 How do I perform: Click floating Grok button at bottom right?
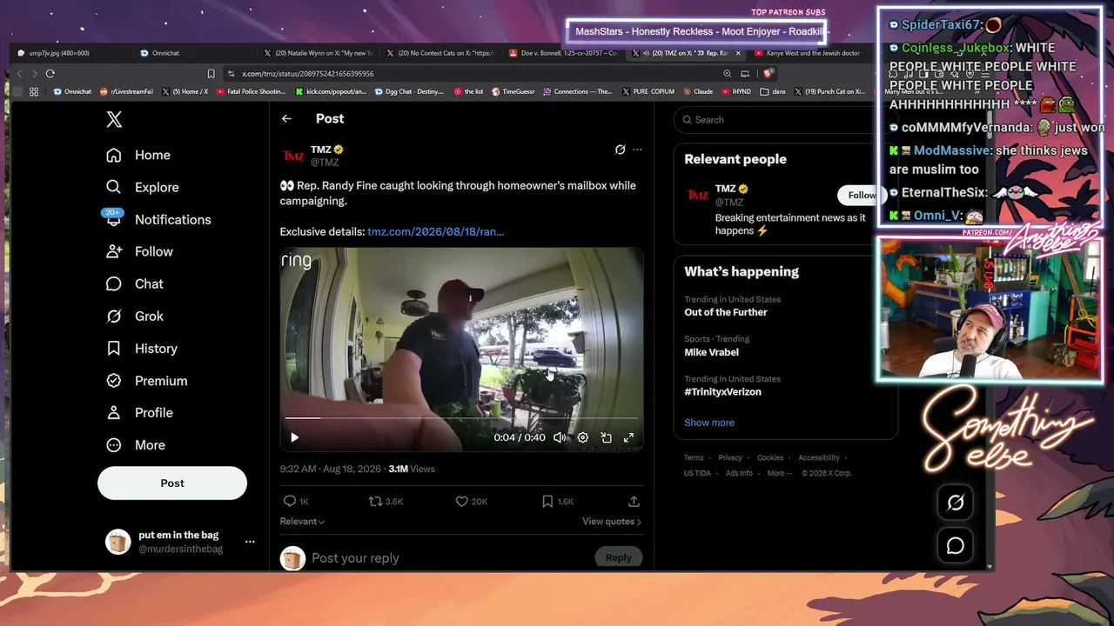click(x=955, y=503)
